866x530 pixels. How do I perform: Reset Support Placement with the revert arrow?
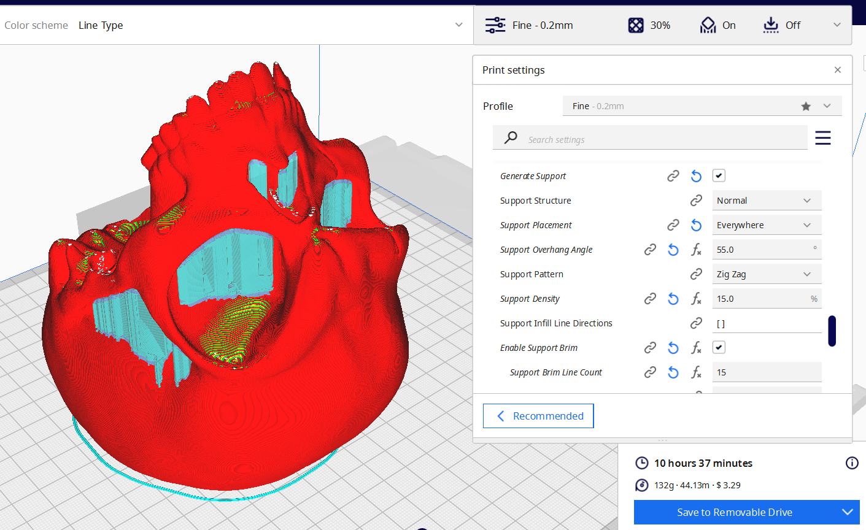click(696, 225)
